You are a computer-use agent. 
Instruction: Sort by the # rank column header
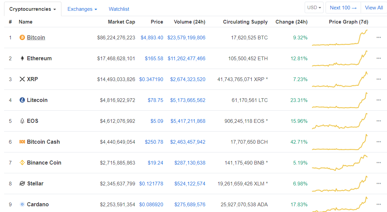10,22
